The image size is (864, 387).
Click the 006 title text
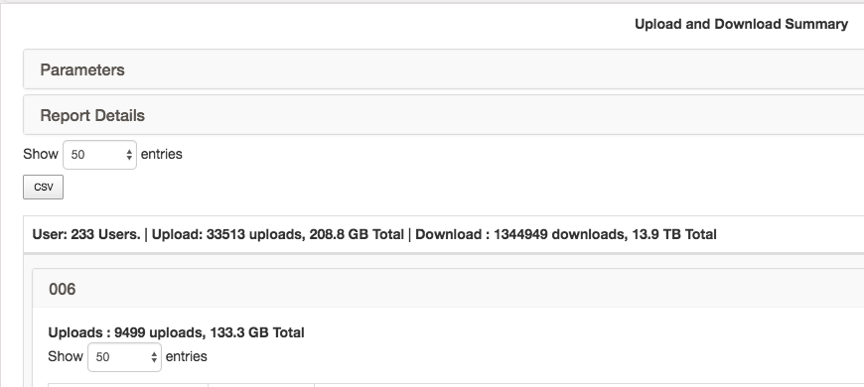[x=63, y=289]
